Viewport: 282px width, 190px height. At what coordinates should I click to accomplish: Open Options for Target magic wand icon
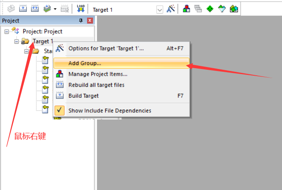pyautogui.click(x=171, y=9)
